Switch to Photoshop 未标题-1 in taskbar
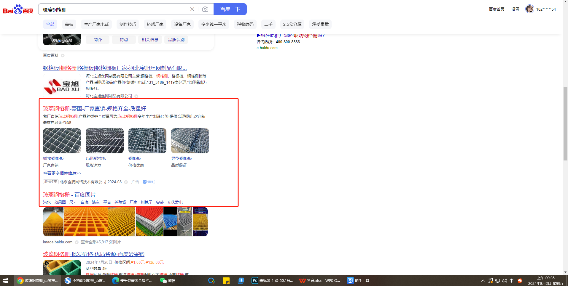The height and width of the screenshot is (286, 568). point(272,280)
